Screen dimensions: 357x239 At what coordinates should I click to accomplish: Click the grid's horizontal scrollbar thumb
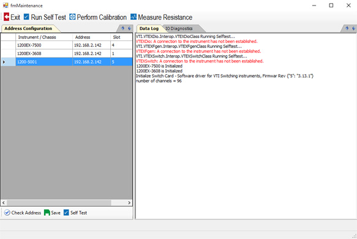[x=59, y=203]
